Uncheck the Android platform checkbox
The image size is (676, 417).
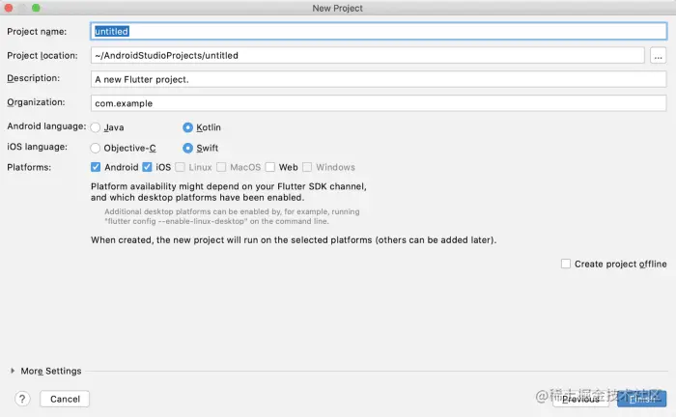96,167
